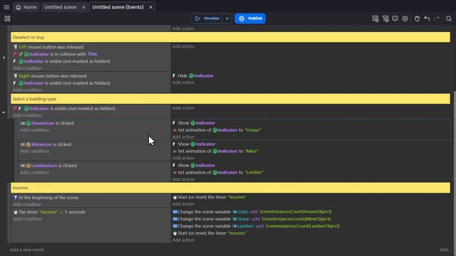This screenshot has width=456, height=256.
Task: Click the add event toolbar icon
Action: [375, 18]
